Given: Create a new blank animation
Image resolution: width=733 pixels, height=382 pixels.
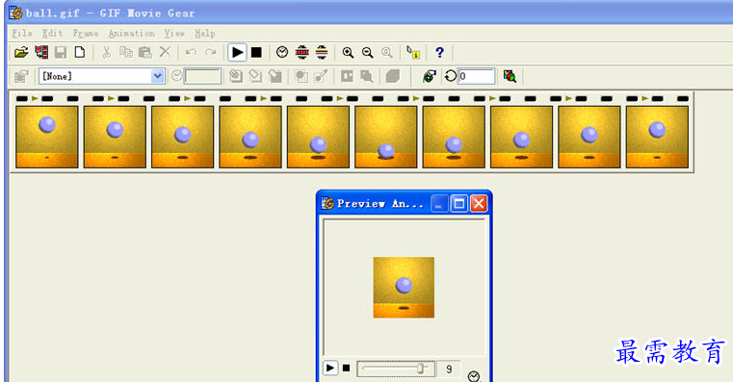Looking at the screenshot, I should (x=80, y=52).
